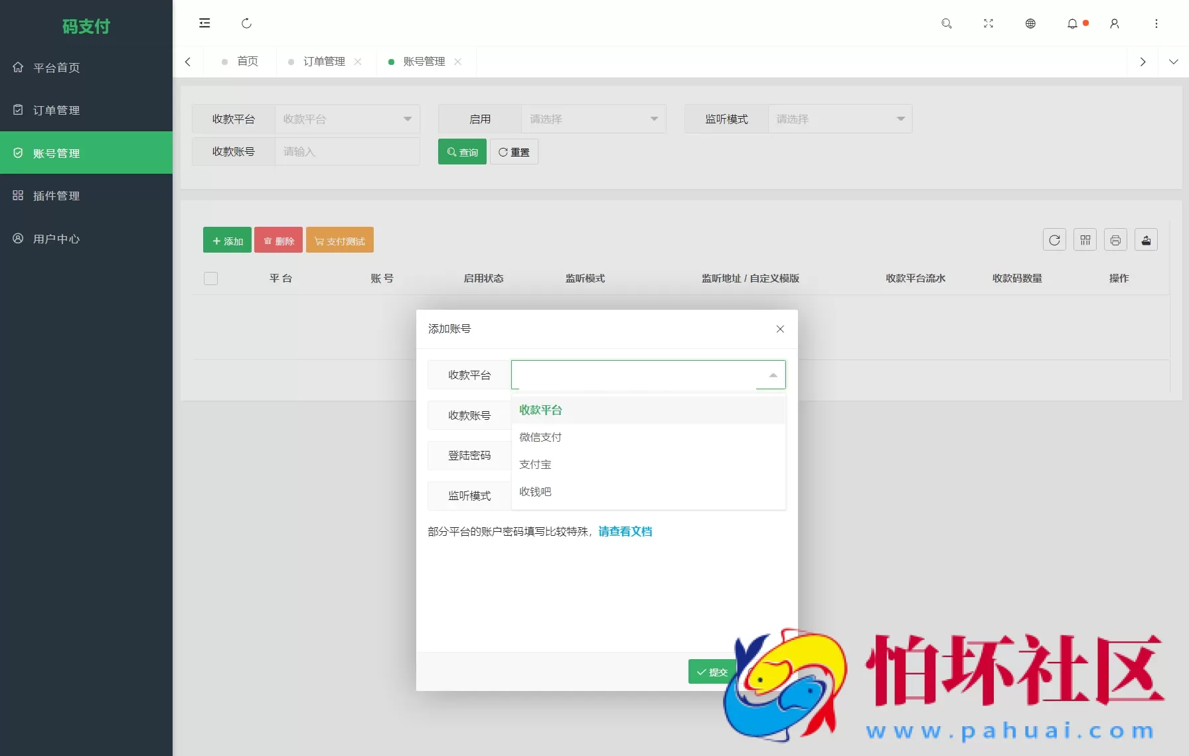Open 用户中心 in the sidebar
The width and height of the screenshot is (1189, 756).
(56, 239)
